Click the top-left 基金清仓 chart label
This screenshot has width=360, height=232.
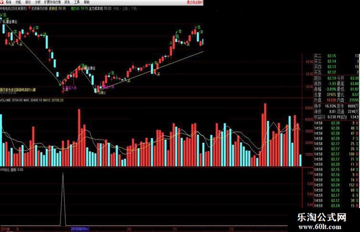tap(11, 22)
